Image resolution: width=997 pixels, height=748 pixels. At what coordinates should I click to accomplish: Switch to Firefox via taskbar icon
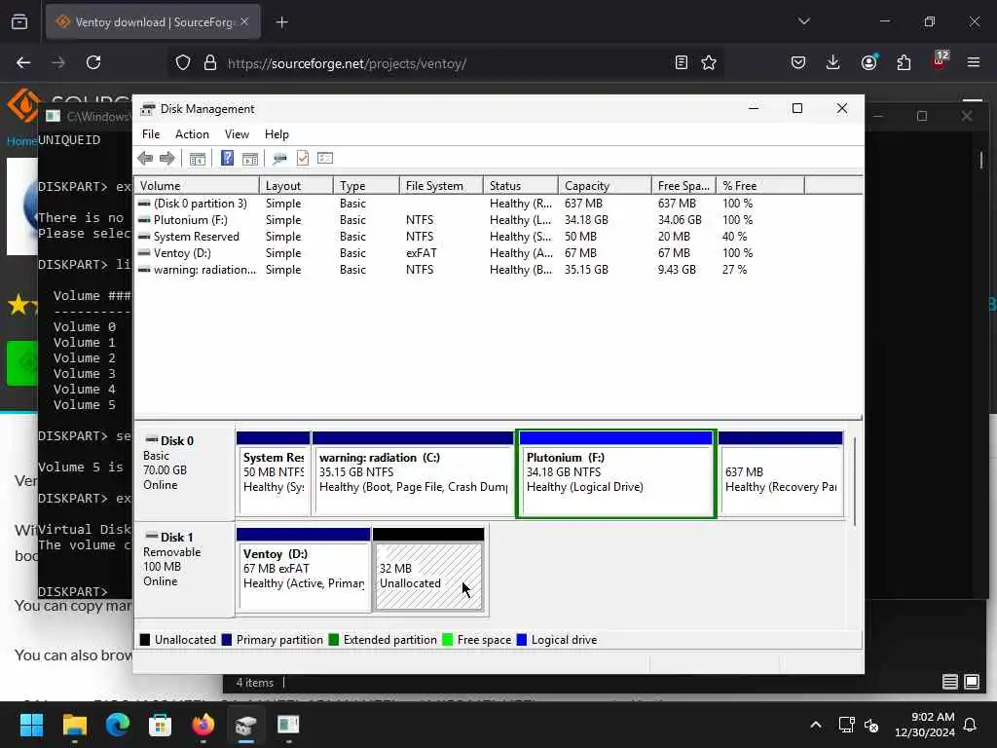(203, 725)
